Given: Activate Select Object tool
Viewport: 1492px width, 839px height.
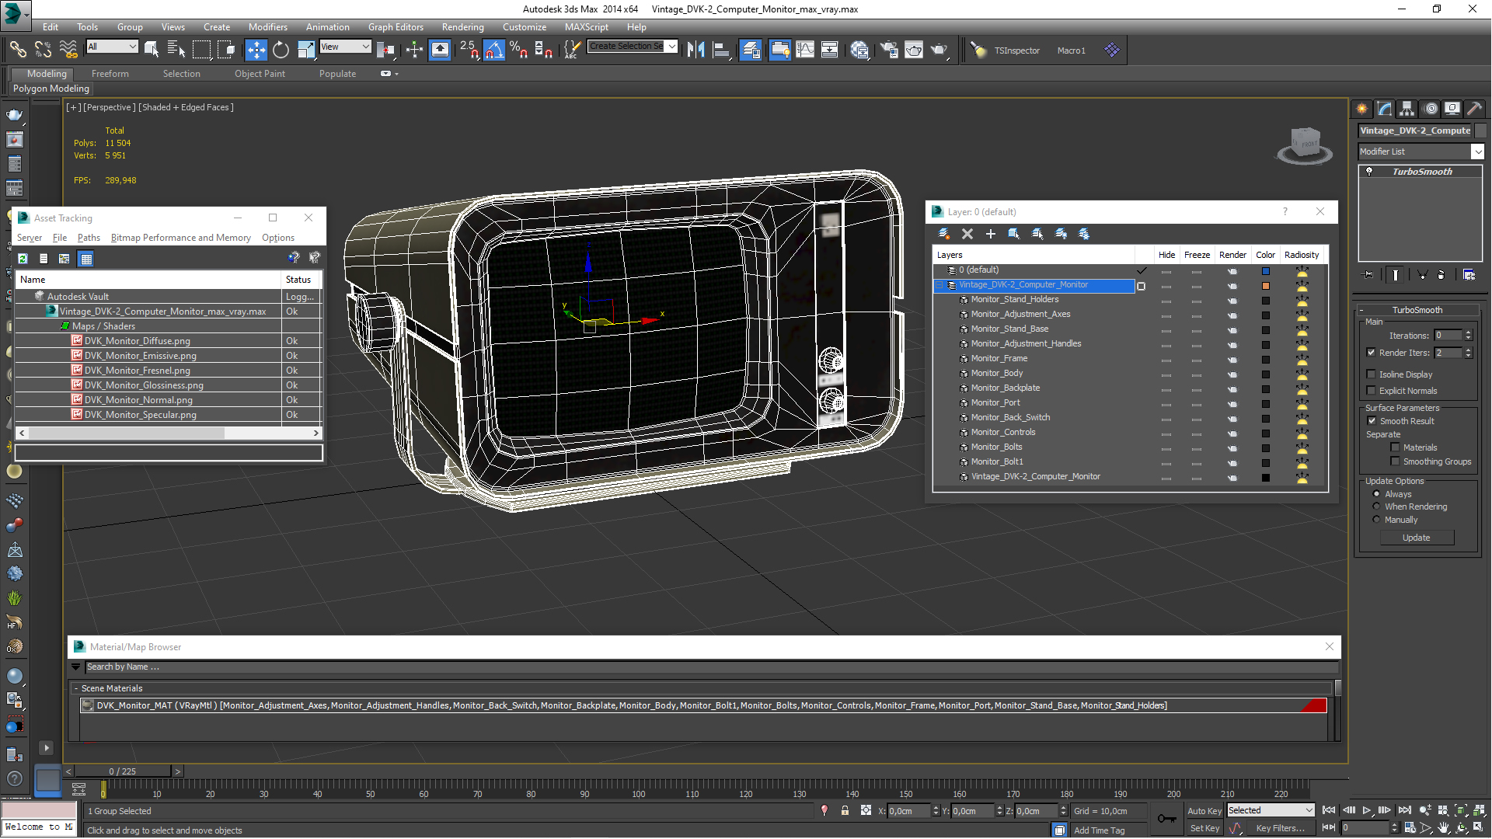Looking at the screenshot, I should (152, 50).
